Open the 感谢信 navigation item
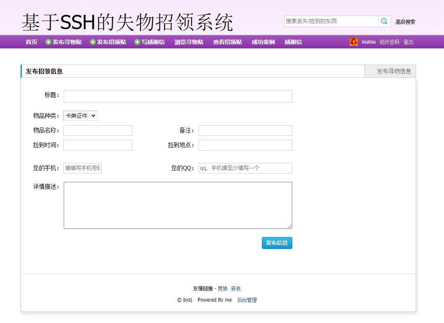 [293, 42]
